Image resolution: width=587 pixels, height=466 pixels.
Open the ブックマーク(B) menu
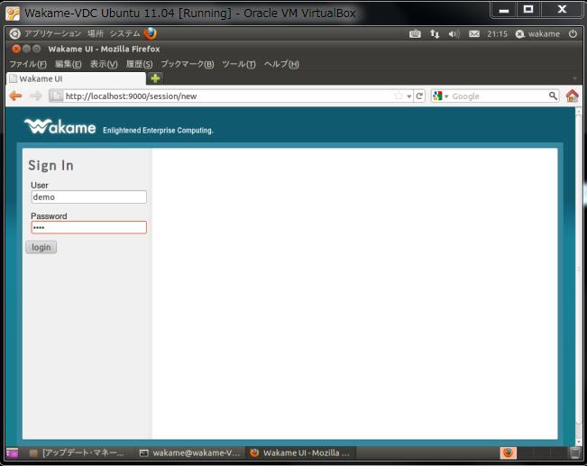point(188,64)
